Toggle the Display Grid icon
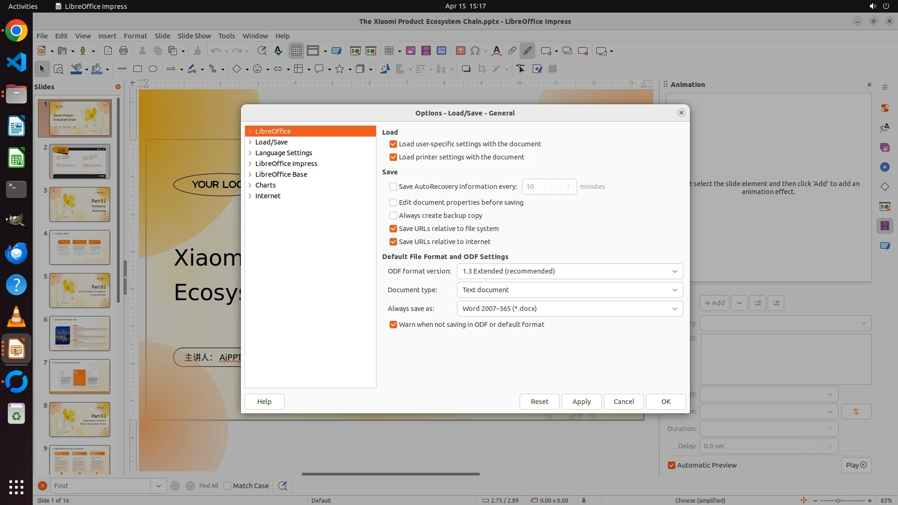898x505 pixels. click(x=297, y=51)
